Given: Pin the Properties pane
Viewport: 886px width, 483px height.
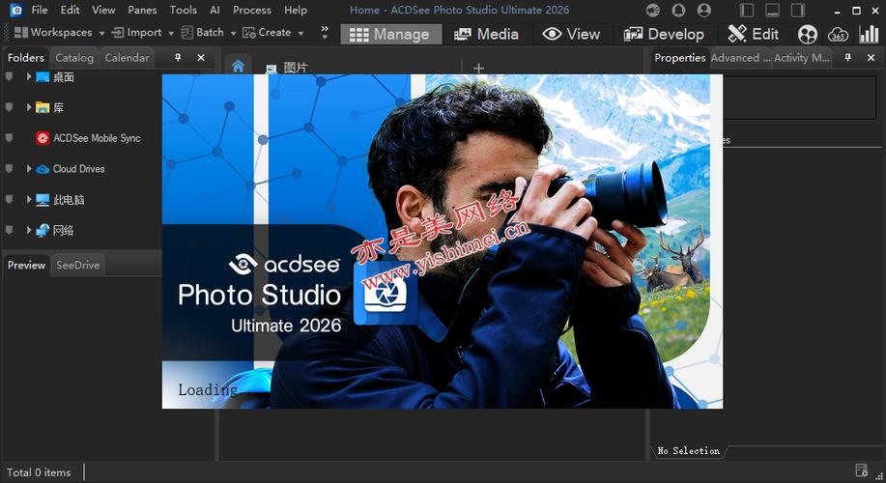Looking at the screenshot, I should point(847,58).
